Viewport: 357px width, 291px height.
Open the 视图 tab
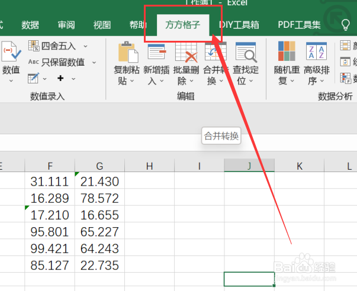pyautogui.click(x=102, y=25)
